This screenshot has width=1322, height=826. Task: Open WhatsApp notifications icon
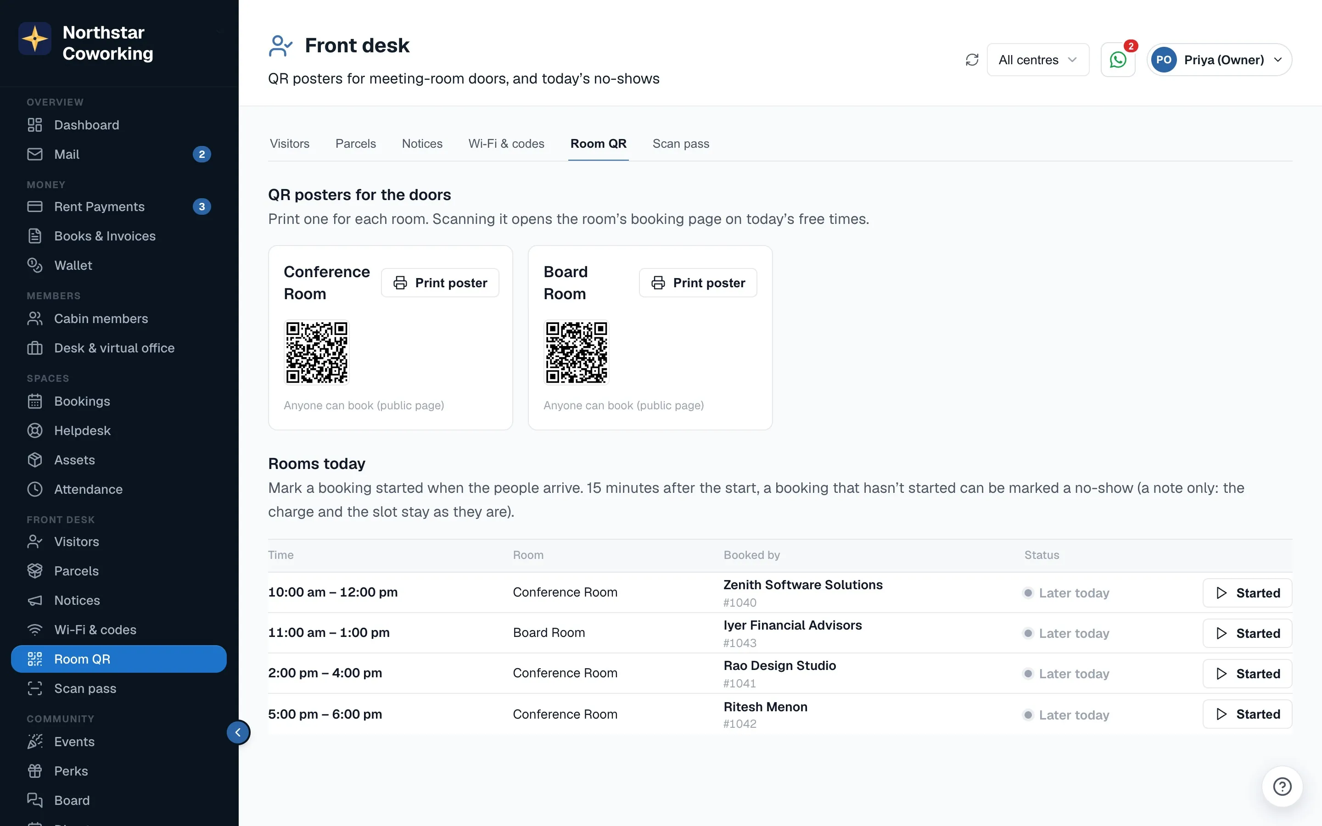(x=1118, y=60)
